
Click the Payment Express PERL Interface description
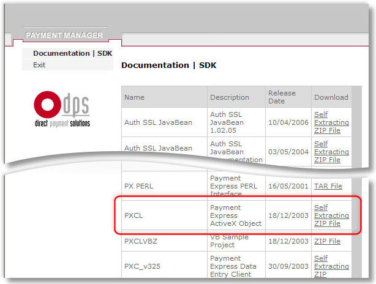point(233,186)
